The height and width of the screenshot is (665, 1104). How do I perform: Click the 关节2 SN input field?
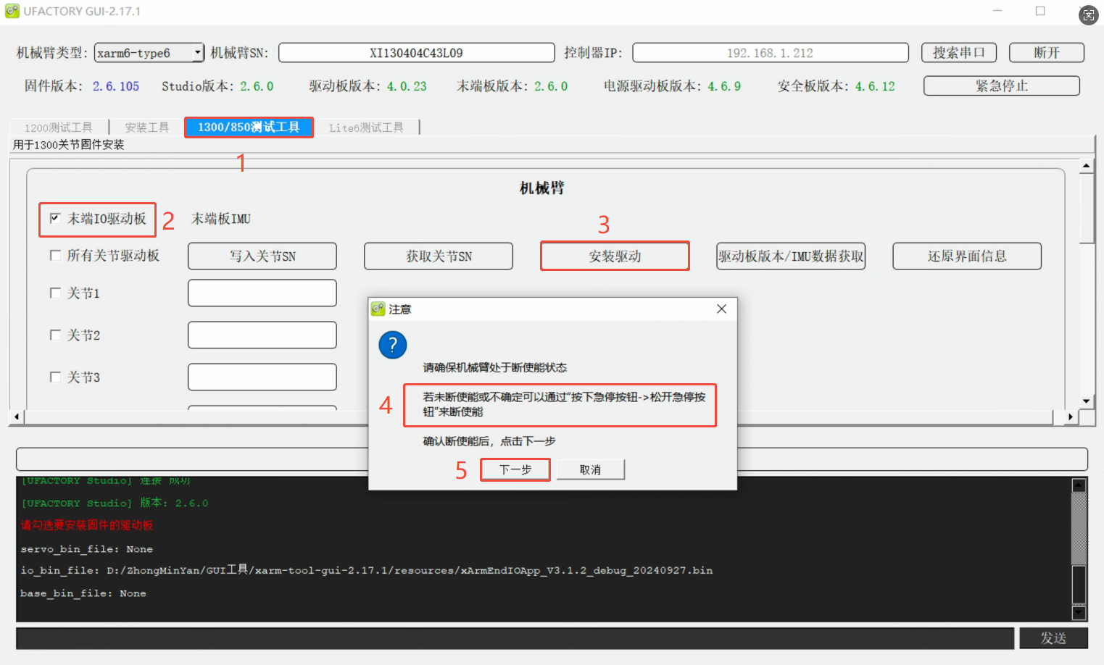pos(262,335)
